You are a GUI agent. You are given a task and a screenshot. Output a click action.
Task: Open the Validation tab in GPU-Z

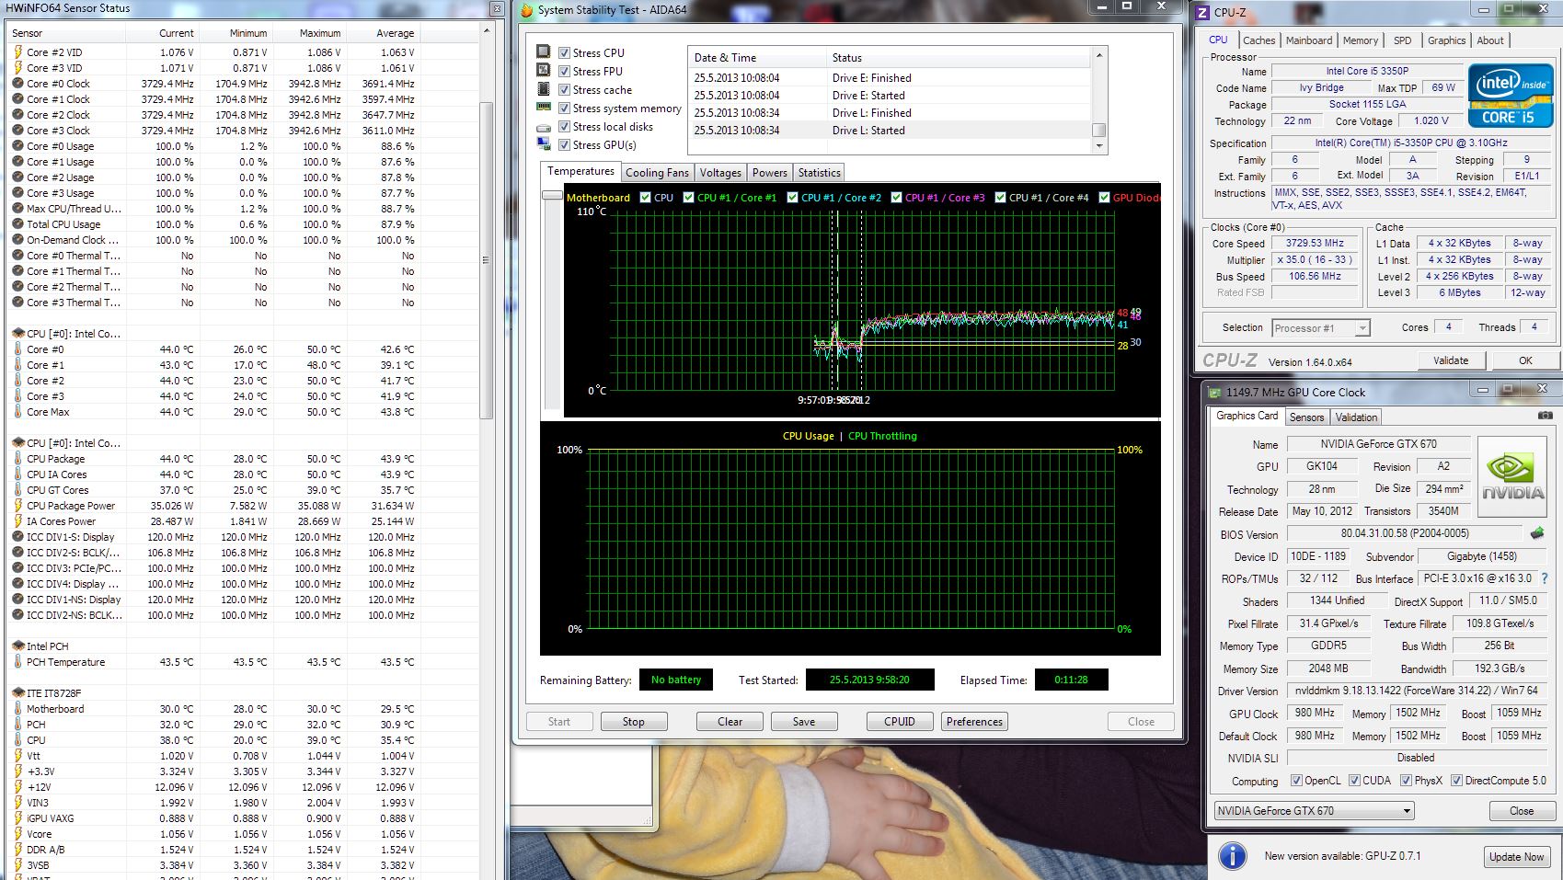tap(1356, 417)
